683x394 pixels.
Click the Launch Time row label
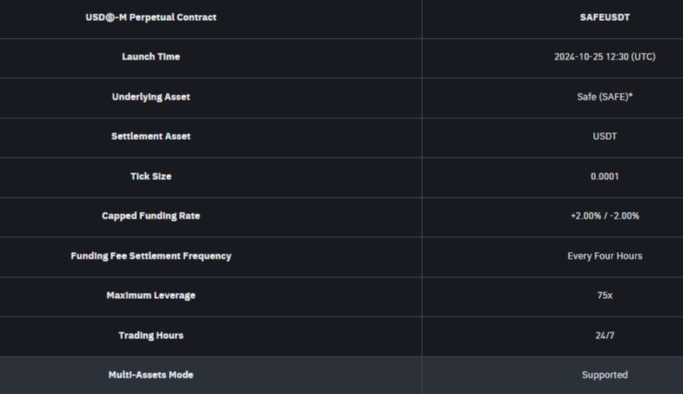[x=151, y=56]
